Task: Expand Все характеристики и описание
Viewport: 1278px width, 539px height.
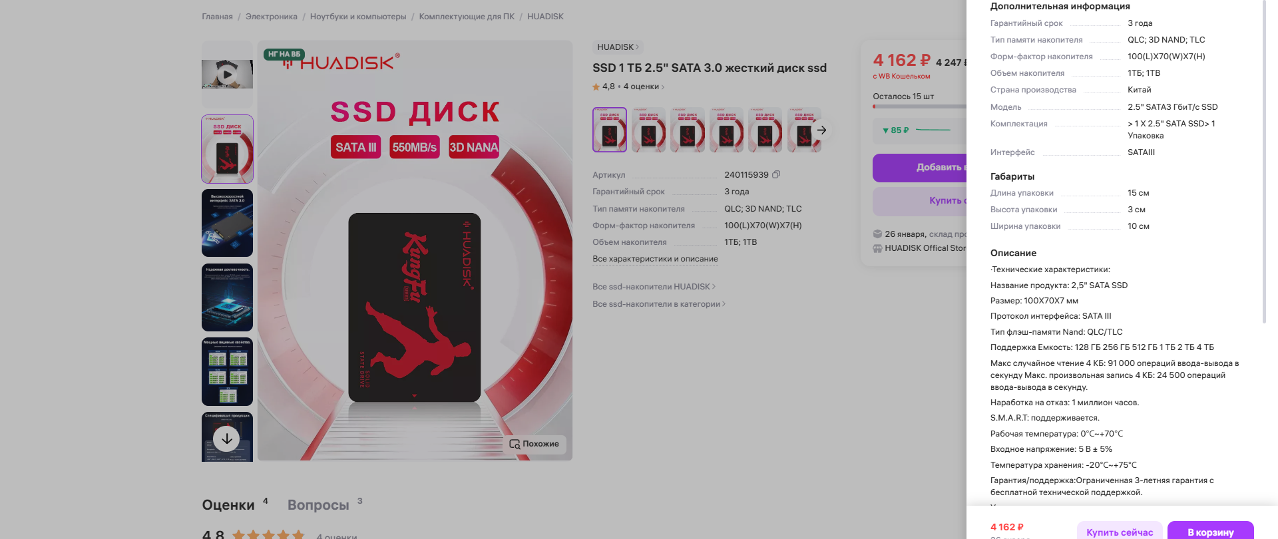Action: pos(655,259)
